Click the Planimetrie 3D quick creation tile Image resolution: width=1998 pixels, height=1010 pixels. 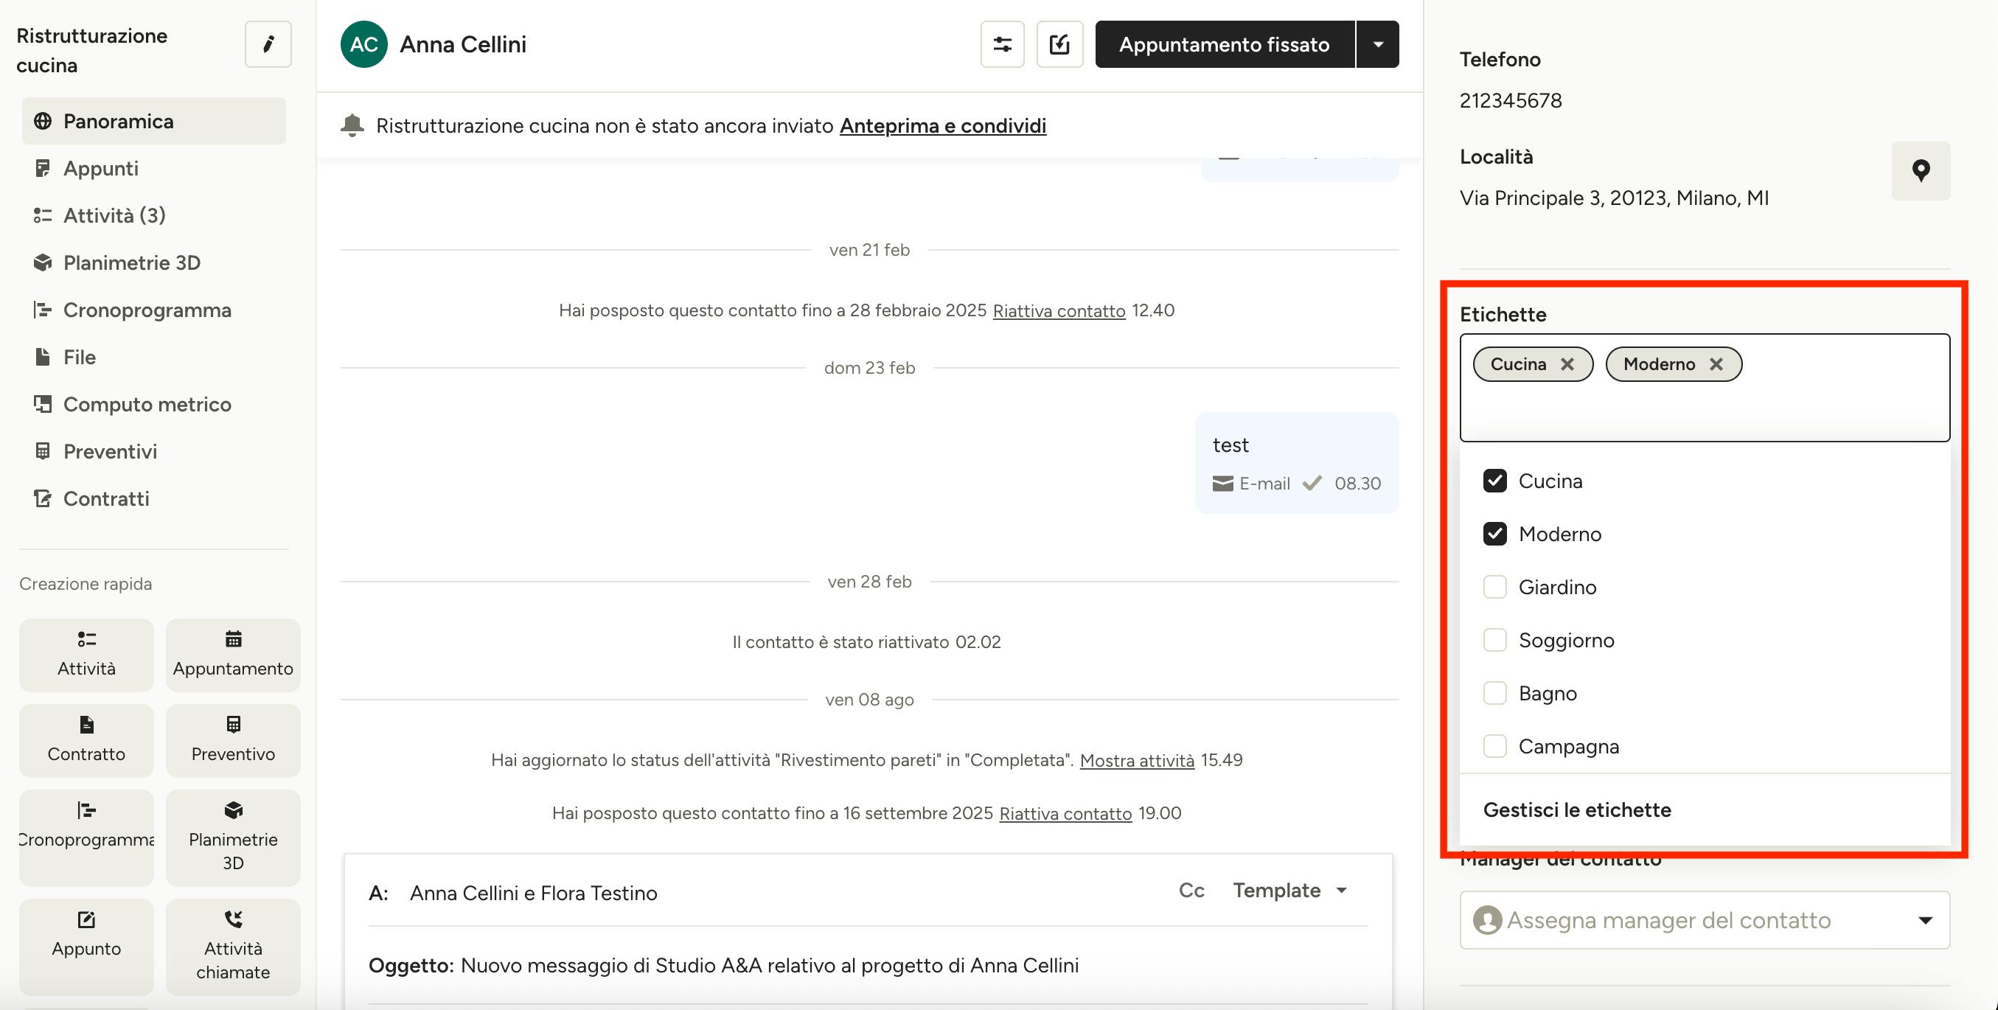[x=233, y=837]
